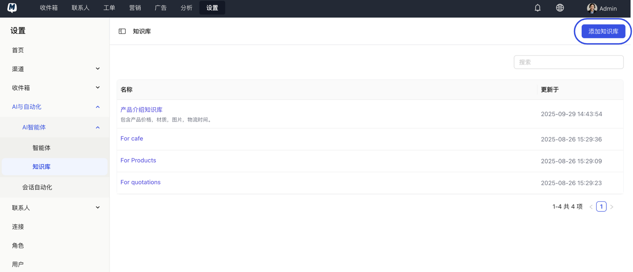Viewport: 633px width, 272px height.
Task: Collapse the AI智能体 submenu
Action: tap(98, 127)
